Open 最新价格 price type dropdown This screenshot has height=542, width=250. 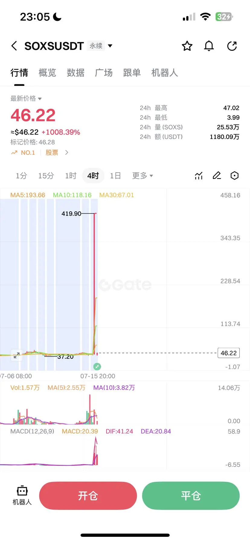click(x=26, y=99)
